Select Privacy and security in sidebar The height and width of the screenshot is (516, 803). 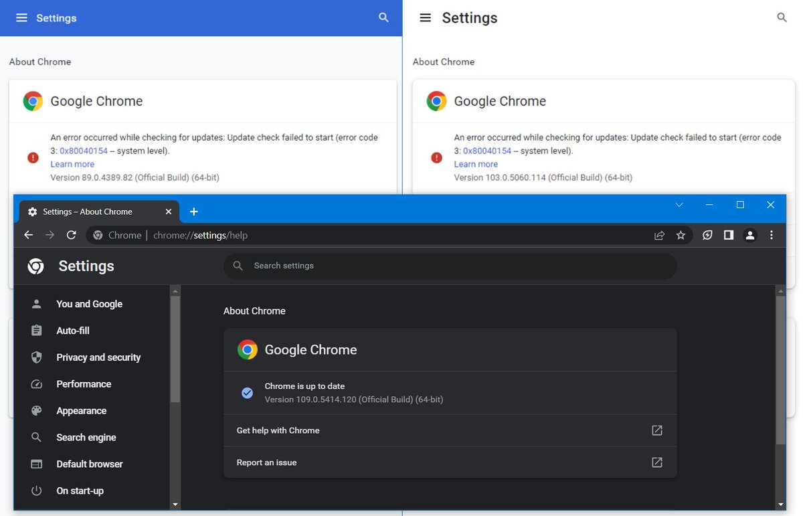pyautogui.click(x=98, y=357)
